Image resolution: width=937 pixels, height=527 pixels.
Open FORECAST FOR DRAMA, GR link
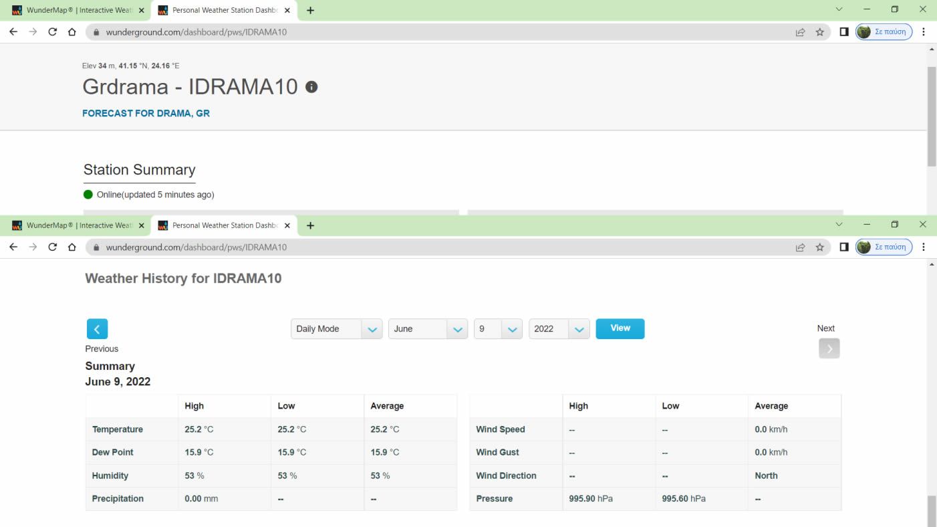[146, 114]
